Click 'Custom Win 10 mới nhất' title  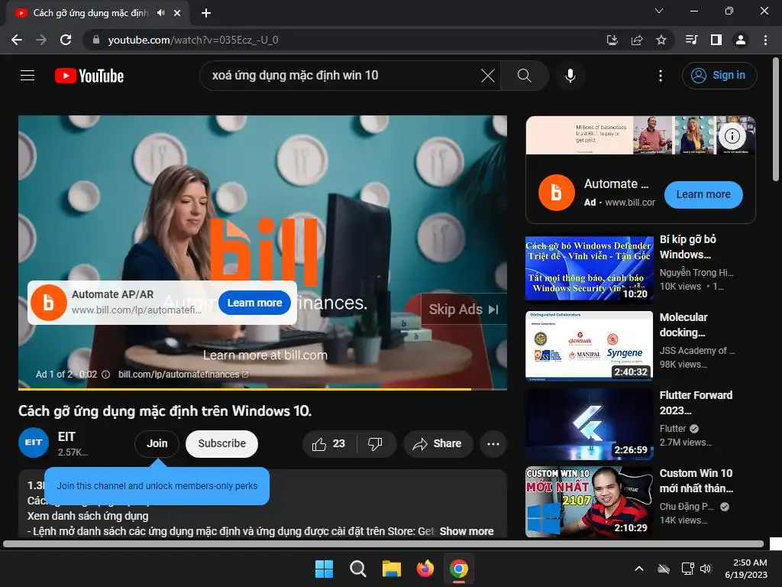click(696, 481)
